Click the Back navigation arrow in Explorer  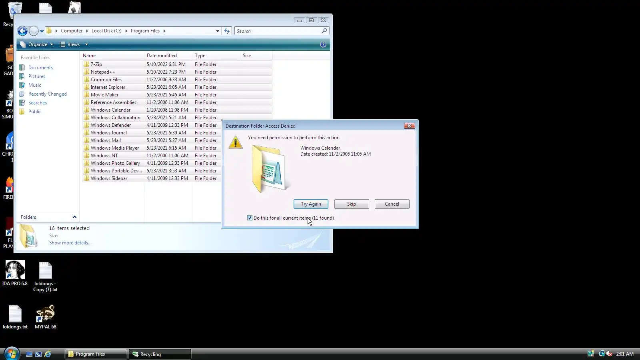[23, 31]
